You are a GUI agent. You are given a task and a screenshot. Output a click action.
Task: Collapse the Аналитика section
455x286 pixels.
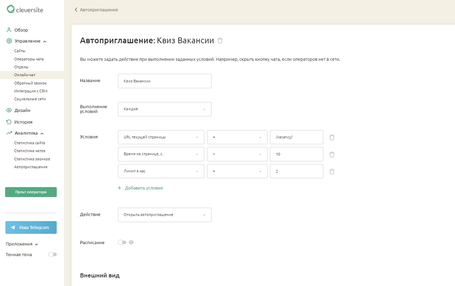(42, 133)
